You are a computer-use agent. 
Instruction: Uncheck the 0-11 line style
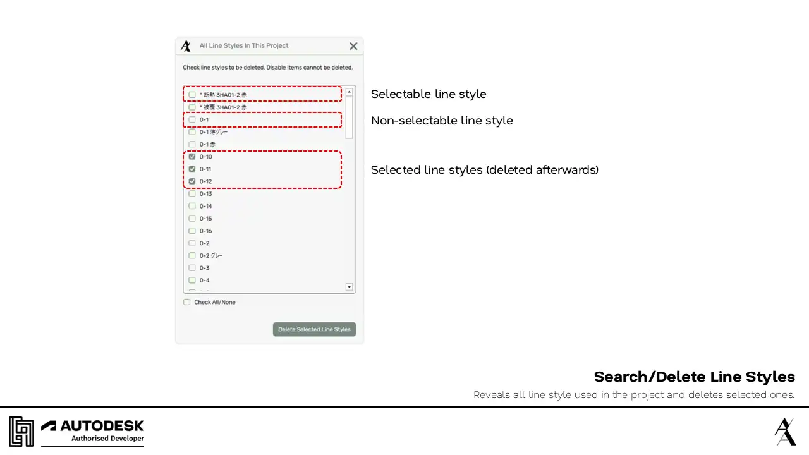tap(192, 169)
